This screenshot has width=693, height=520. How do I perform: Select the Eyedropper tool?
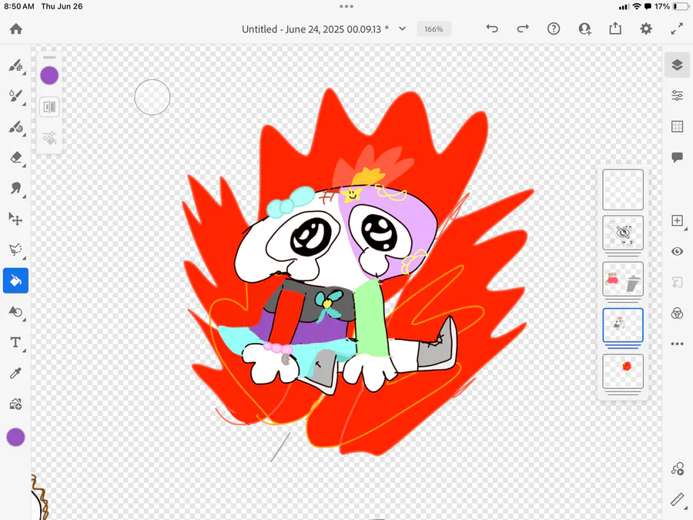pyautogui.click(x=16, y=373)
